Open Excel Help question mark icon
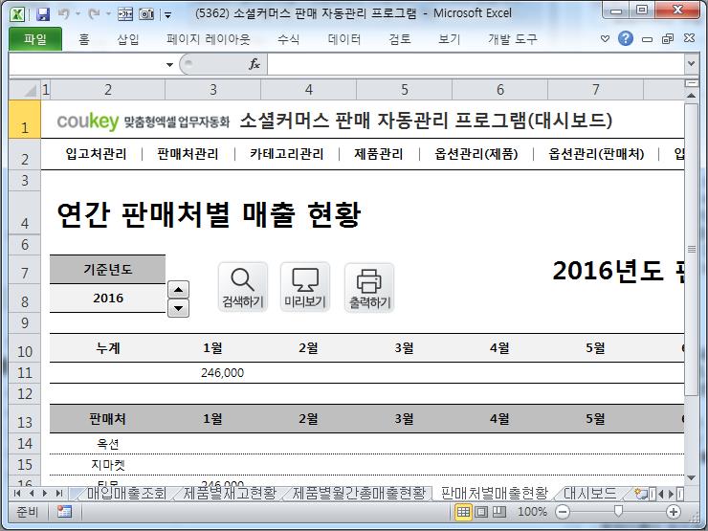The width and height of the screenshot is (708, 531). tap(626, 38)
